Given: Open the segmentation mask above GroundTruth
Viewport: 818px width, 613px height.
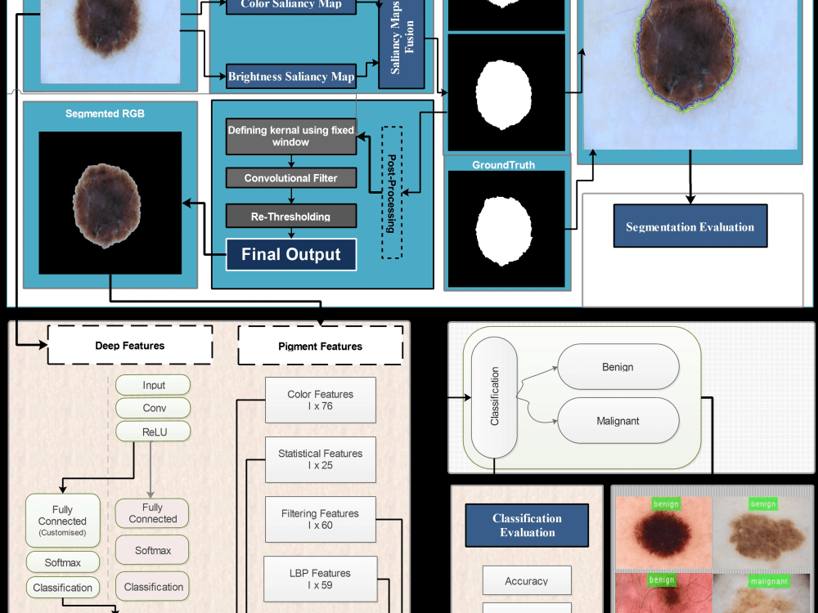Looking at the screenshot, I should (x=506, y=93).
